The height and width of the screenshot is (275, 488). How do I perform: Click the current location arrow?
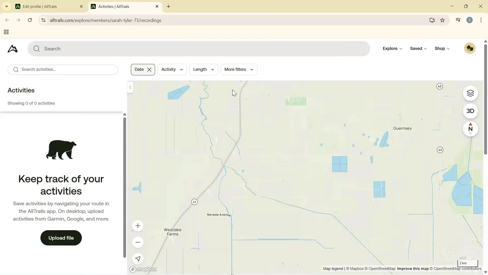(138, 259)
